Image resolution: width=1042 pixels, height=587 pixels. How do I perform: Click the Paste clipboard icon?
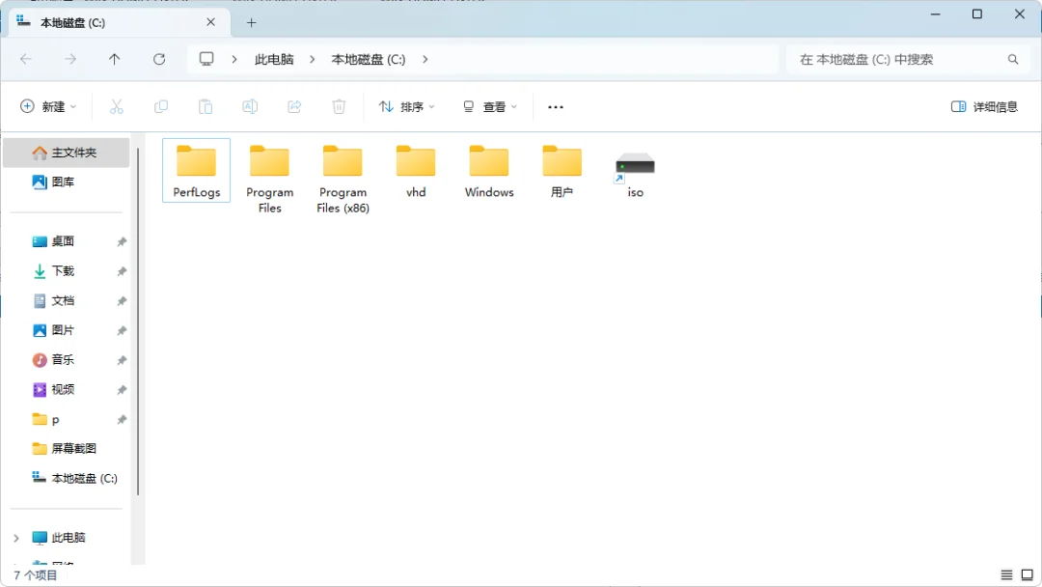[x=206, y=106]
